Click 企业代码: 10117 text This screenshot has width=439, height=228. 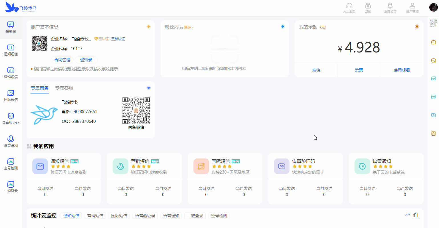(x=66, y=49)
